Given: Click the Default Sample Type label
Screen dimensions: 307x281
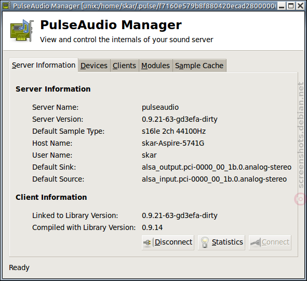Looking at the screenshot, I should pyautogui.click(x=69, y=131).
